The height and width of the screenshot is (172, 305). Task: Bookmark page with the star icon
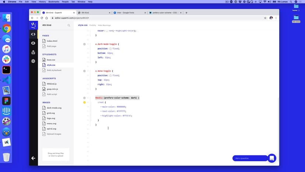(x=265, y=18)
